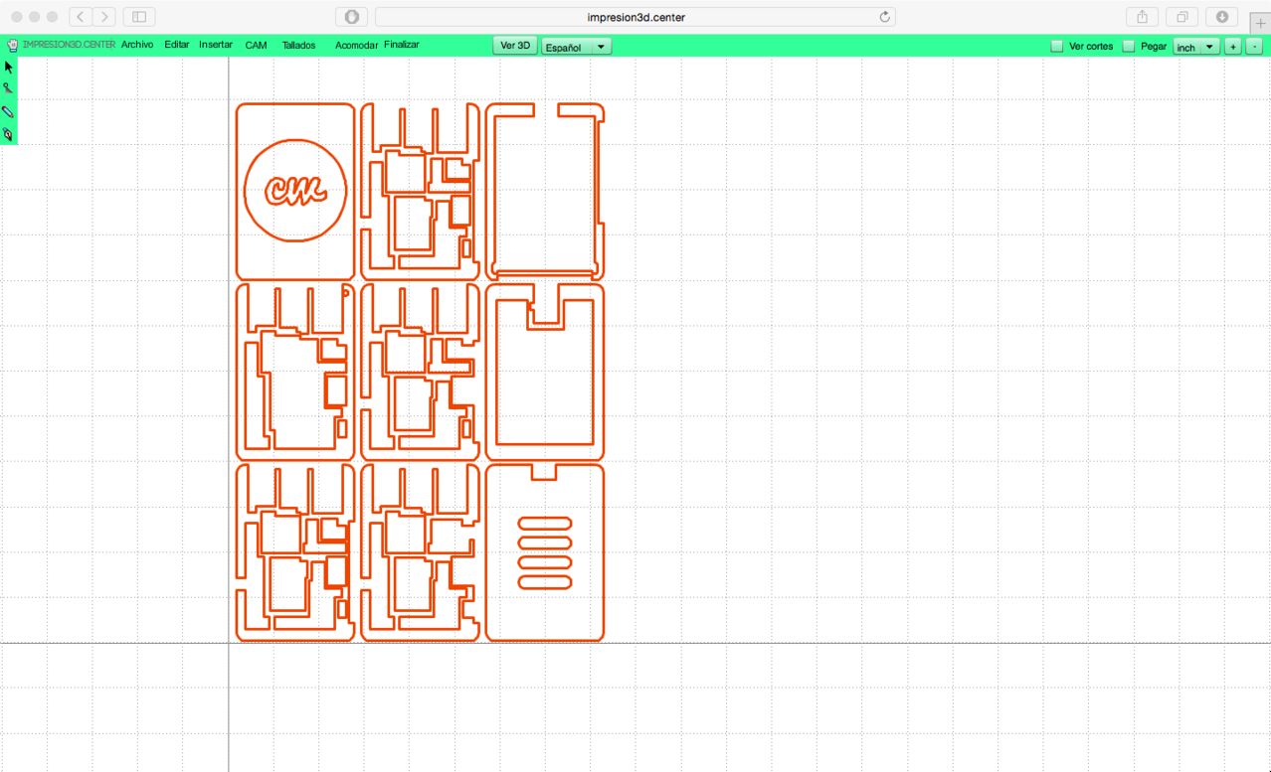
Task: Open Safari's downloads icon
Action: tap(1220, 17)
